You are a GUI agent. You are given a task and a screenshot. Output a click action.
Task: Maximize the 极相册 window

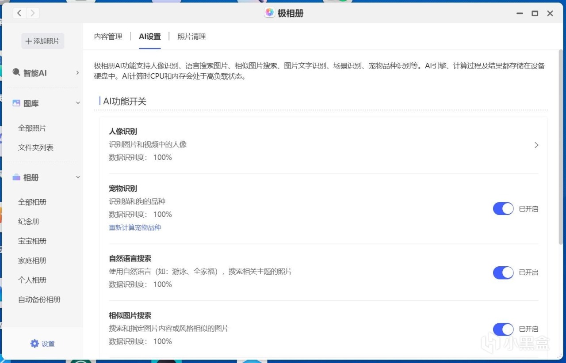click(535, 13)
